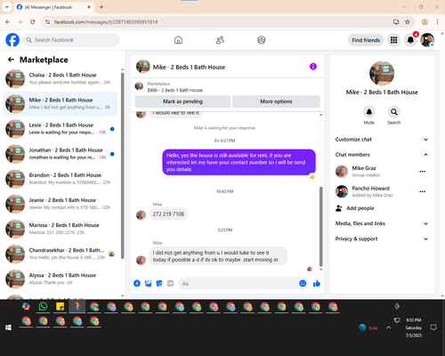
Task: Open WhatsApp from the taskbar
Action: coord(43,306)
